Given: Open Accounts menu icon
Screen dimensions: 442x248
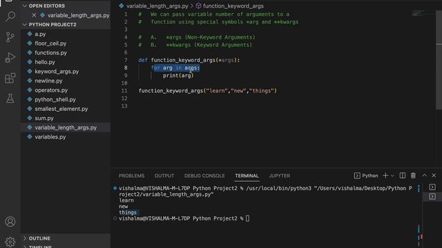Looking at the screenshot, I should point(10,222).
